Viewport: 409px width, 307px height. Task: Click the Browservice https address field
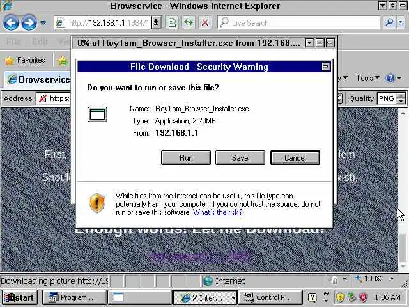54,98
